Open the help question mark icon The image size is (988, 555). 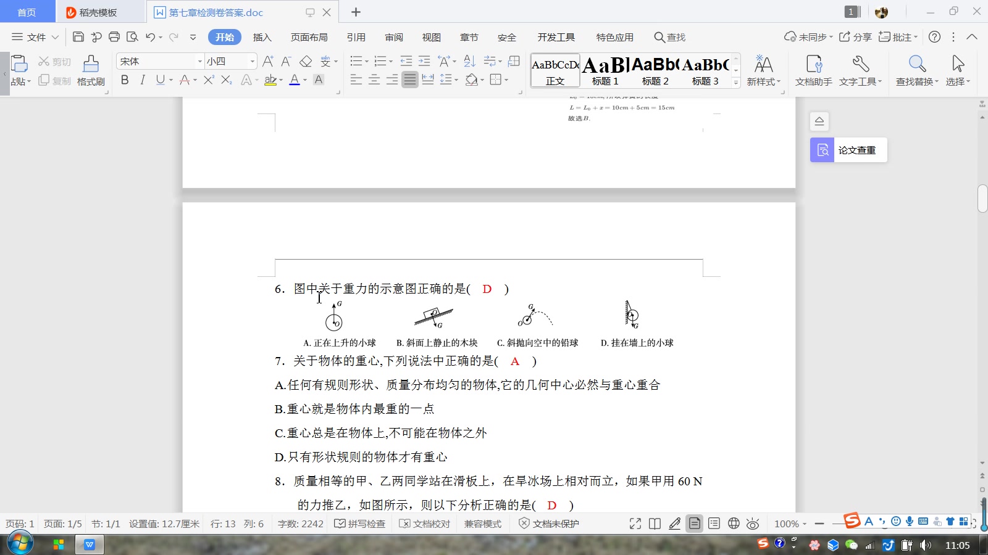(x=935, y=37)
